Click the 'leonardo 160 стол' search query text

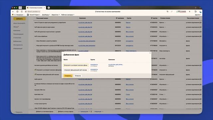pos(40,90)
